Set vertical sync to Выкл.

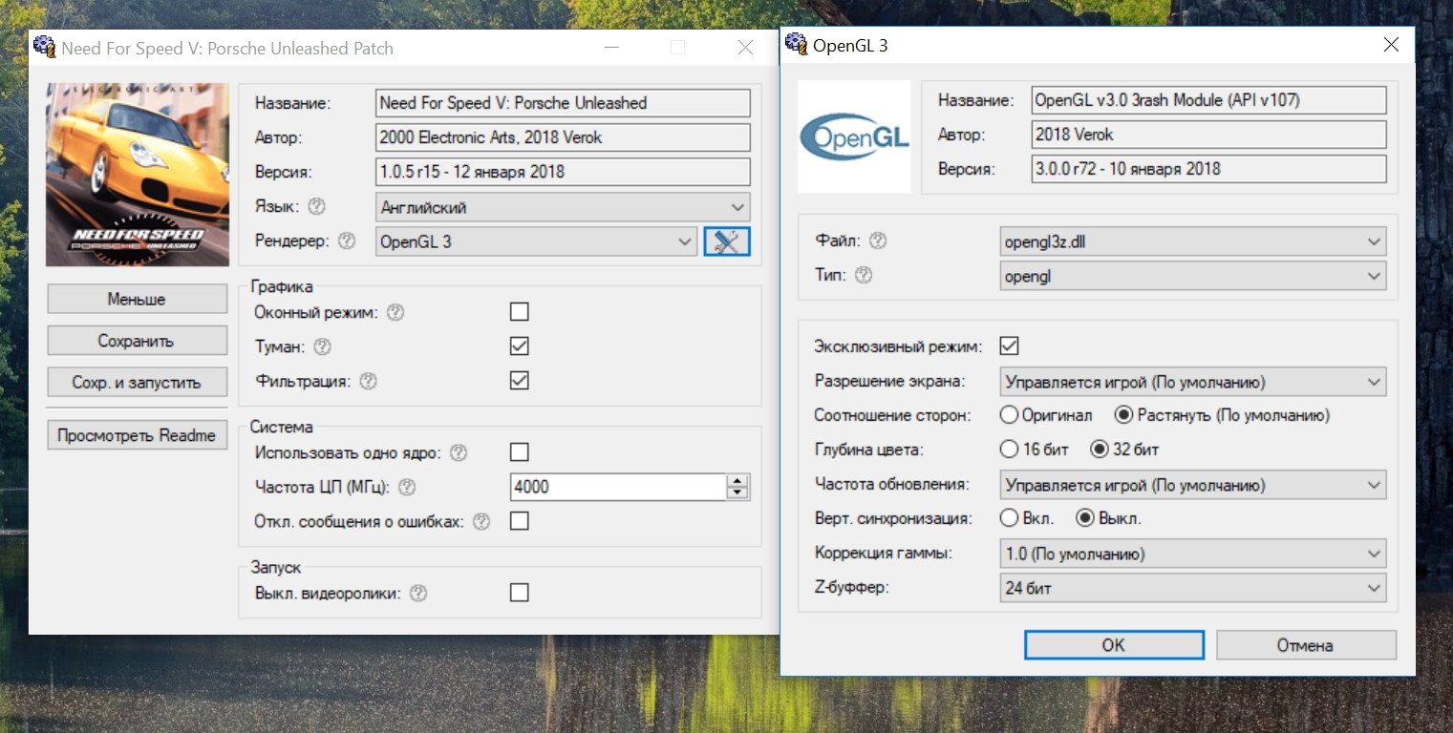click(1108, 519)
